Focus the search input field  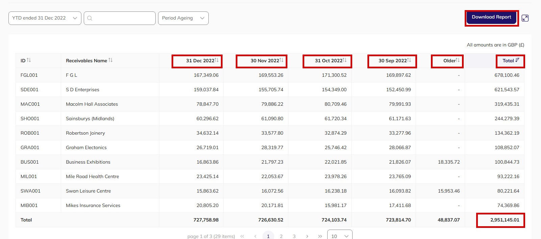[x=120, y=18]
